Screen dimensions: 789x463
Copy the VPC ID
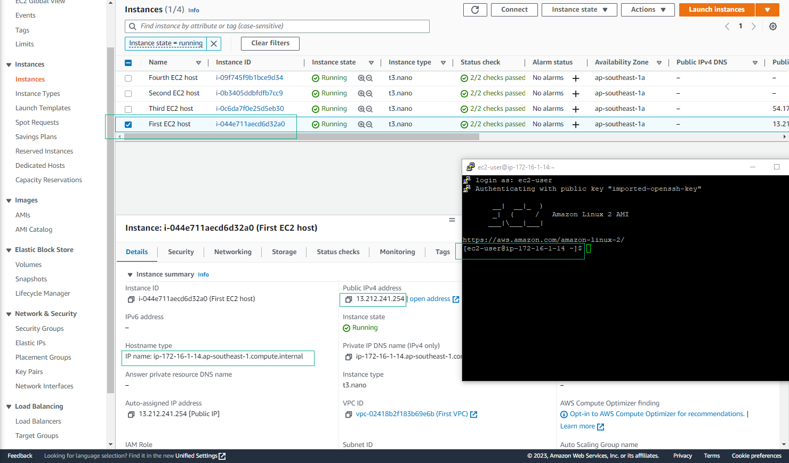coord(349,415)
